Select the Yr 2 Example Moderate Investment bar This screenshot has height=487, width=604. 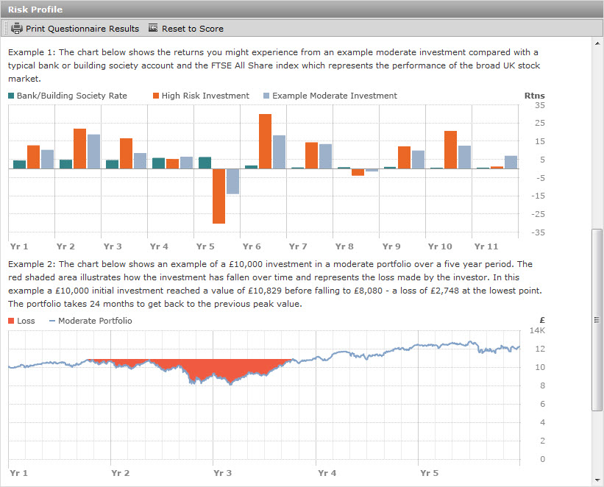93,152
